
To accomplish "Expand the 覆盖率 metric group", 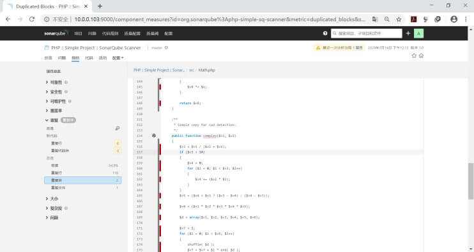I will [54, 111].
